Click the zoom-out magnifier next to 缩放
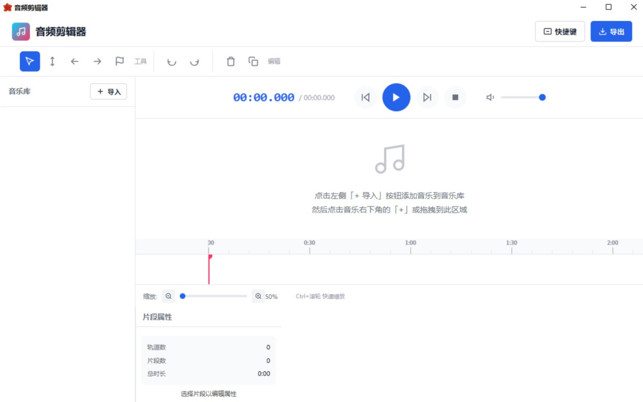Viewport: 643px width, 402px height. point(168,296)
